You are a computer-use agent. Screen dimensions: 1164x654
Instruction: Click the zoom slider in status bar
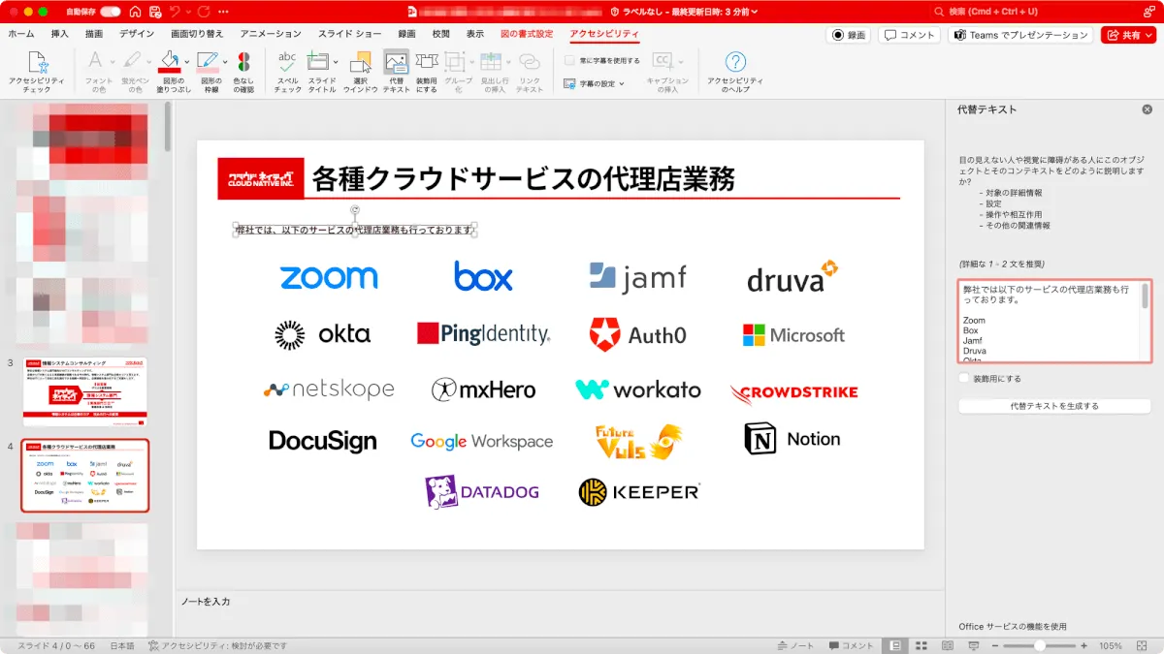coord(1040,645)
